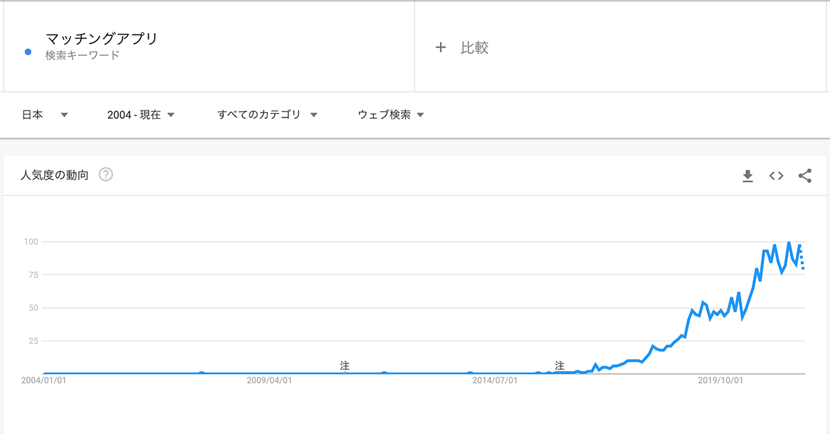Click the 2019/10/01 axis date label
This screenshot has height=434, width=830.
720,380
